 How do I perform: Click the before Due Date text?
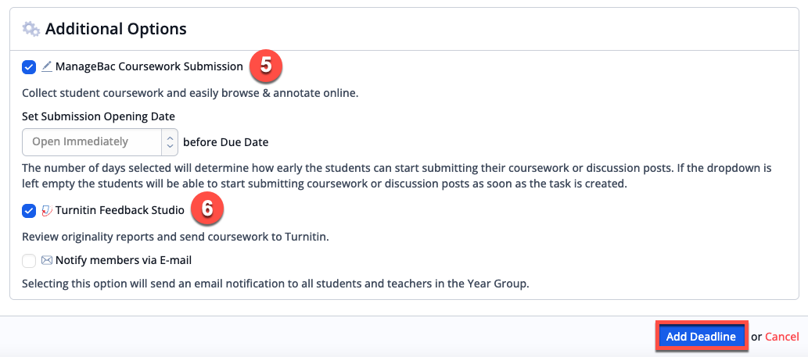226,142
